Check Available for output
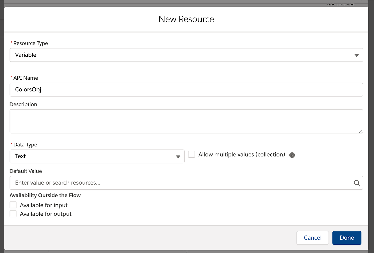Screen dimensions: 374x253 [x=13, y=214]
